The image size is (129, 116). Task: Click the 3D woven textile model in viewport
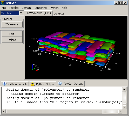pos(77,49)
